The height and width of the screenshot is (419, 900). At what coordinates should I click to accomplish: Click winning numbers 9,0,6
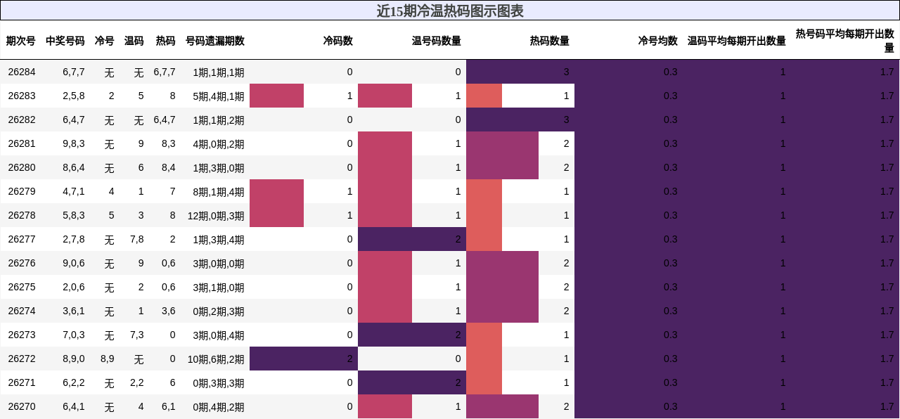click(x=74, y=263)
